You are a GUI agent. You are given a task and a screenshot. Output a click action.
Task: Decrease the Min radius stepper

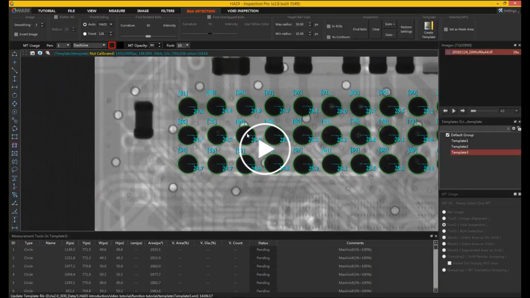310,35
